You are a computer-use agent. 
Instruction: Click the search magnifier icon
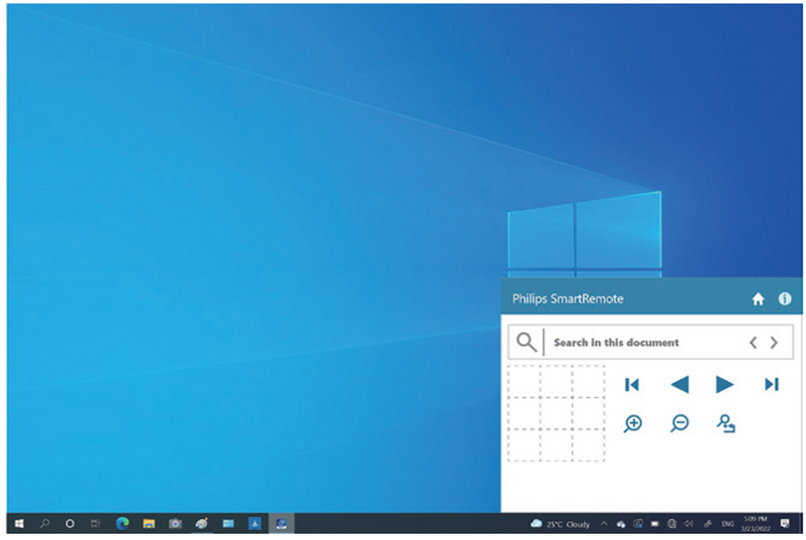click(526, 342)
